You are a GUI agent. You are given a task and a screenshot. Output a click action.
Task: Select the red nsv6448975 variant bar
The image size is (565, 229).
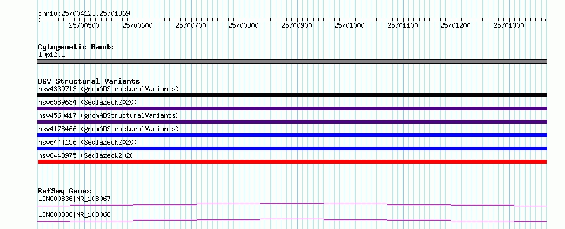pos(293,162)
